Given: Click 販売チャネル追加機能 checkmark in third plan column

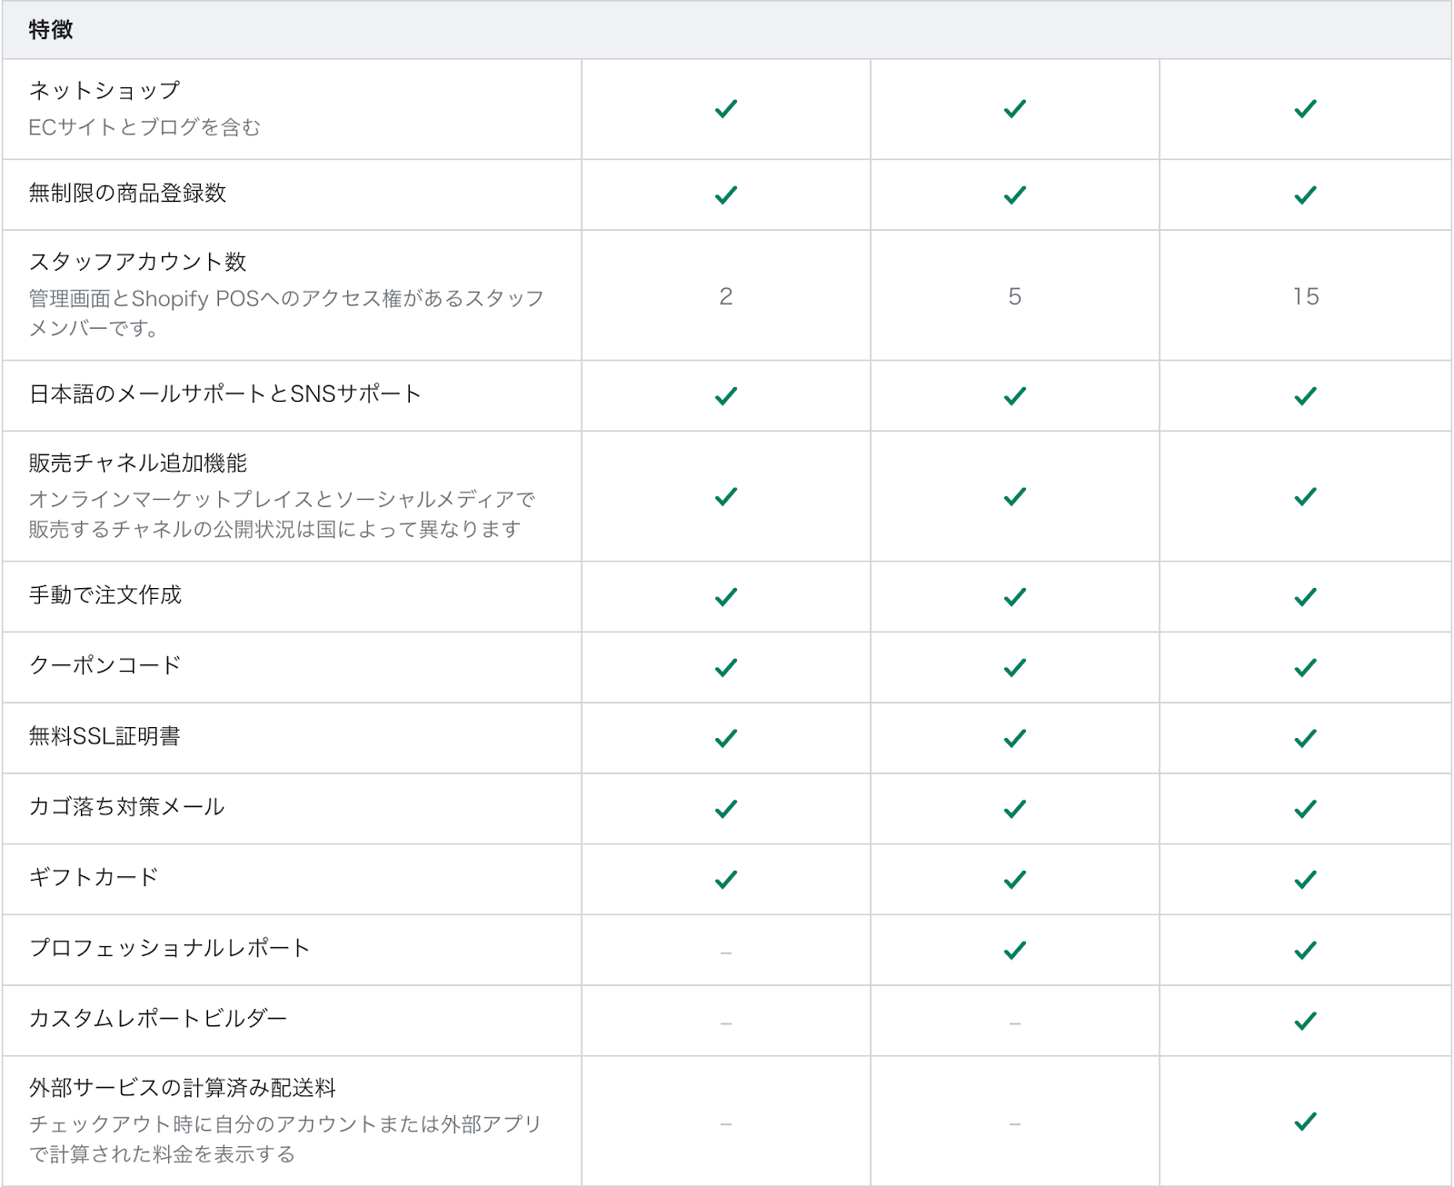Looking at the screenshot, I should click(x=1306, y=497).
